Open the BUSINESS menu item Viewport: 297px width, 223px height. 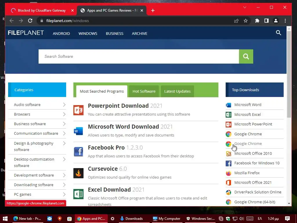(115, 34)
